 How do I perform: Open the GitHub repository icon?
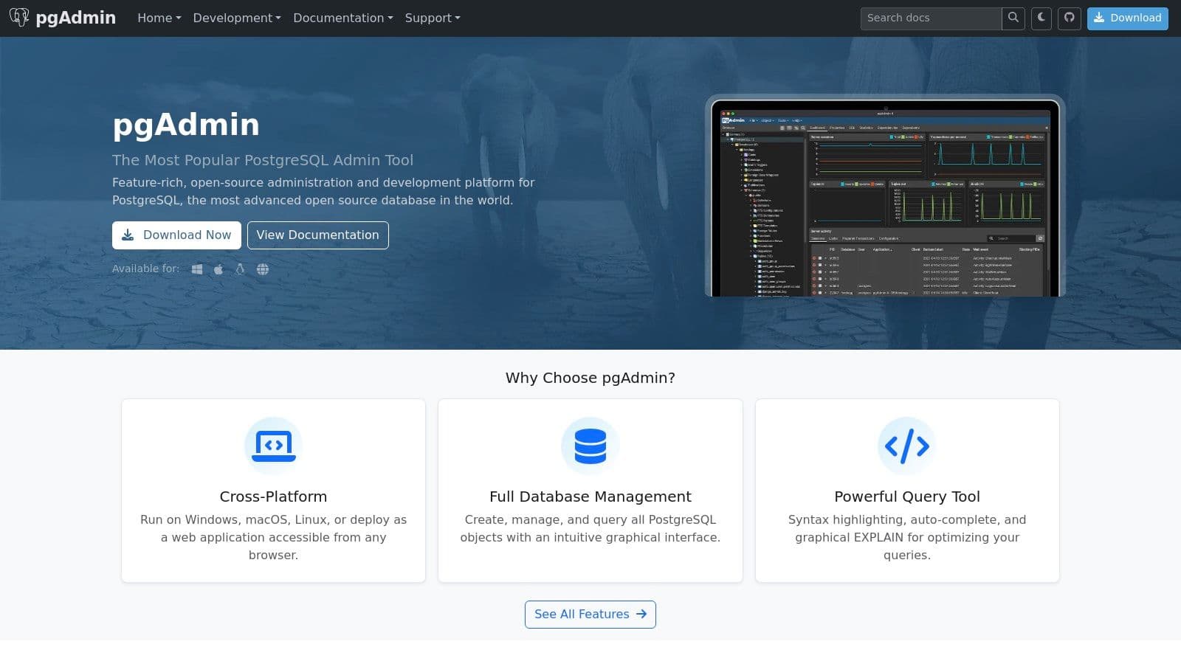coord(1070,18)
